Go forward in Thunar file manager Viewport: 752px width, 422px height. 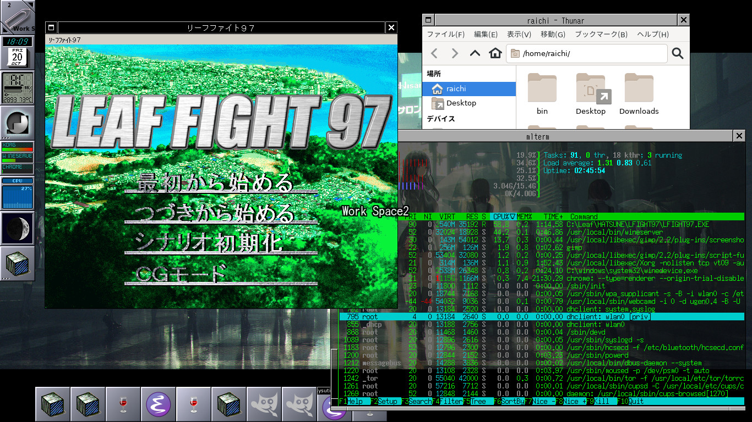point(455,53)
